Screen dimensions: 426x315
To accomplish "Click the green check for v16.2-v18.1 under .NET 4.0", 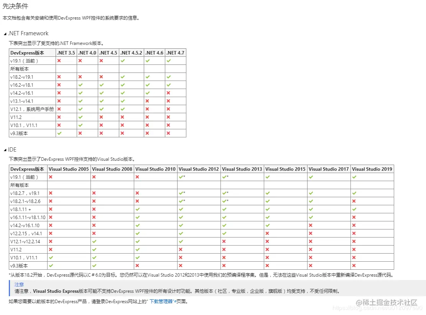I will 81,85.
